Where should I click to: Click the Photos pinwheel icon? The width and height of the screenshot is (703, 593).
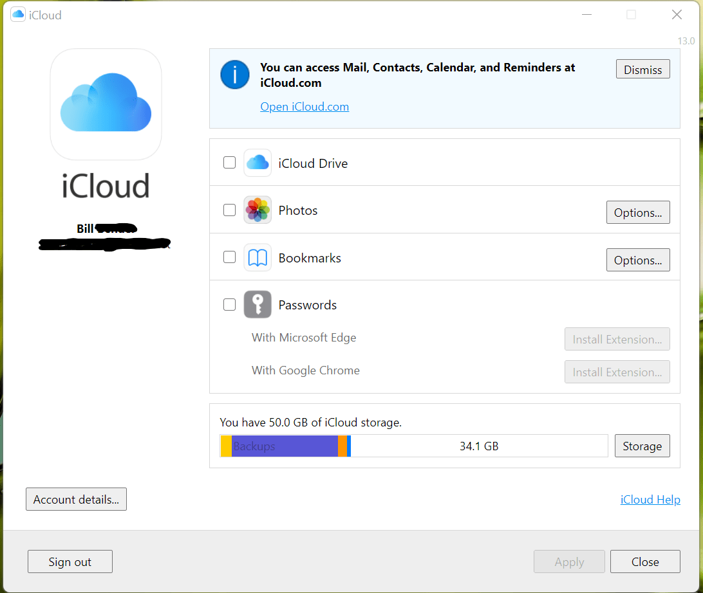point(258,210)
